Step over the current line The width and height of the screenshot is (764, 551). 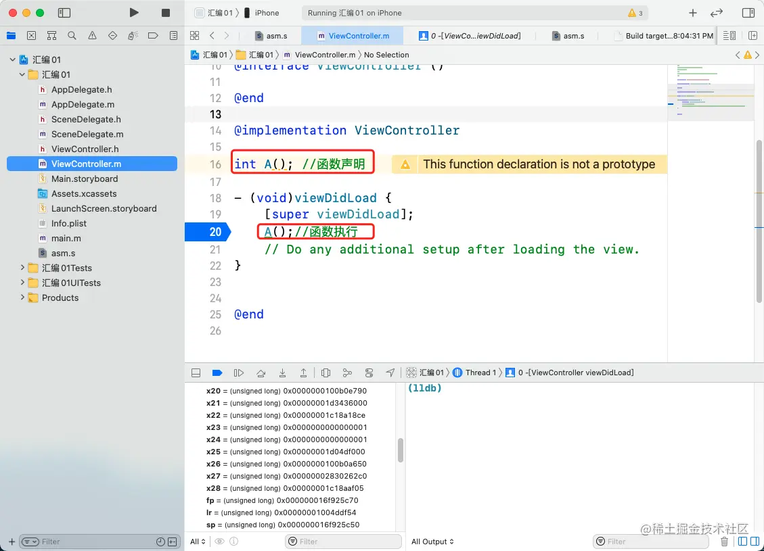pyautogui.click(x=261, y=373)
